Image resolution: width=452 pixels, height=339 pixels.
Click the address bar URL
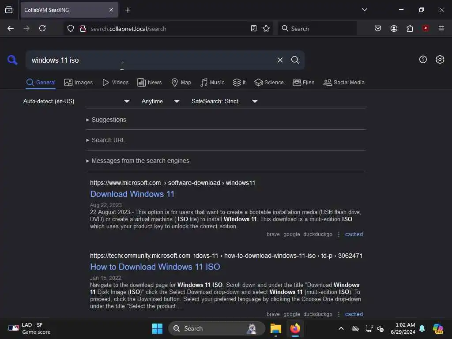coord(128,29)
